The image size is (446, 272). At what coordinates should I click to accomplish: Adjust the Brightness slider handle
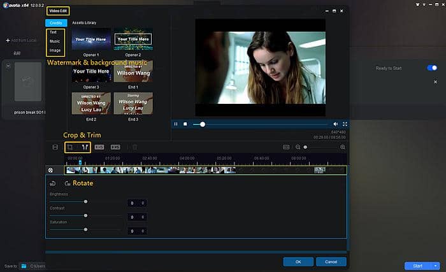(x=85, y=201)
